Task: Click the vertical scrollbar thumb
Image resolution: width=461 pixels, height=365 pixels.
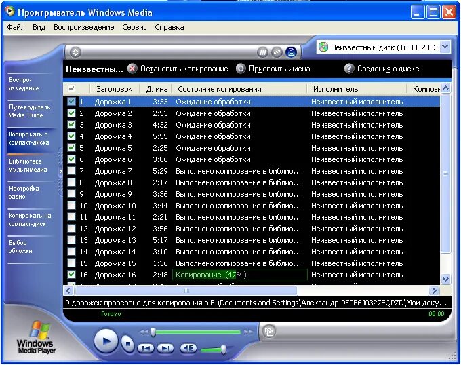Action: pyautogui.click(x=445, y=173)
